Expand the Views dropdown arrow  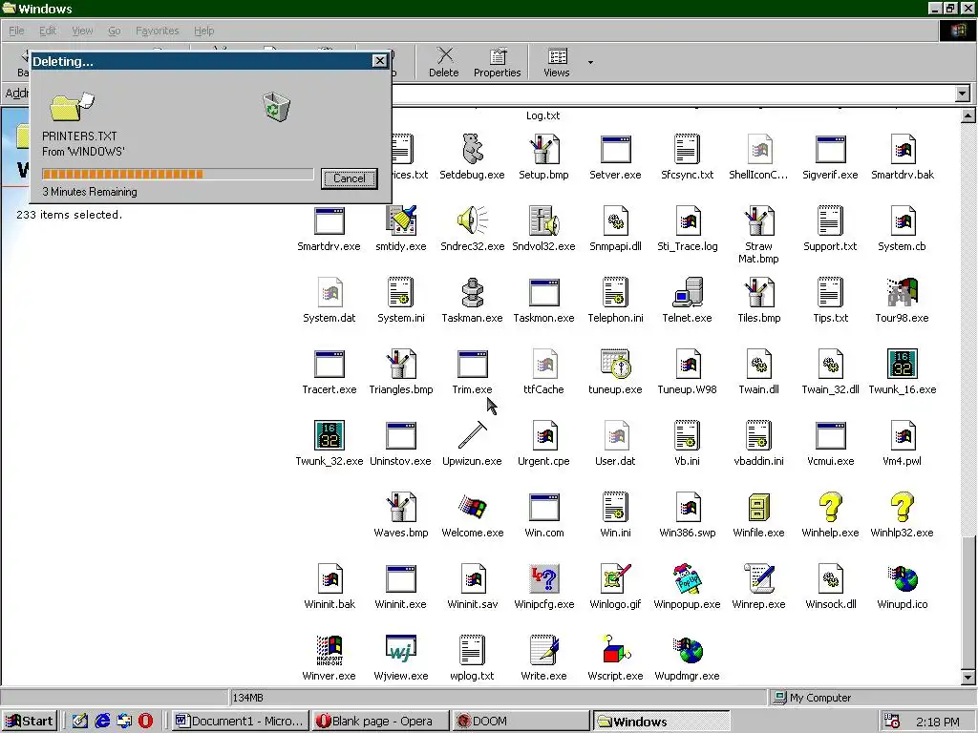(590, 62)
